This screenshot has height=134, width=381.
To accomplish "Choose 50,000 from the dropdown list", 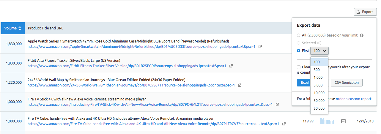I will [x=319, y=108].
